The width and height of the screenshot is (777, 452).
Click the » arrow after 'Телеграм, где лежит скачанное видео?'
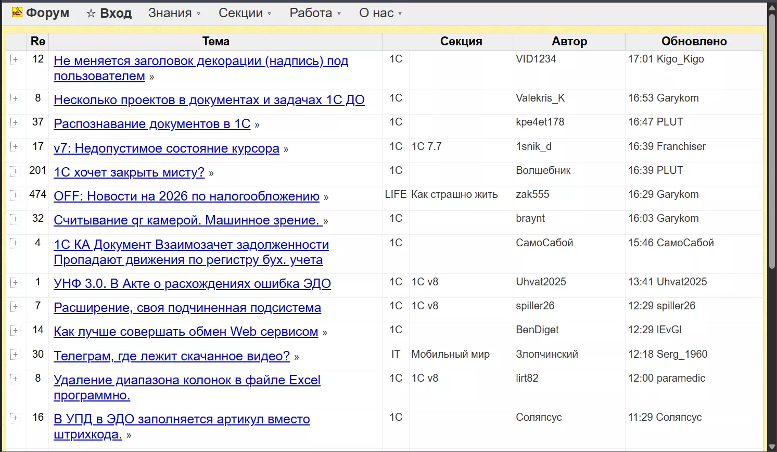[297, 357]
